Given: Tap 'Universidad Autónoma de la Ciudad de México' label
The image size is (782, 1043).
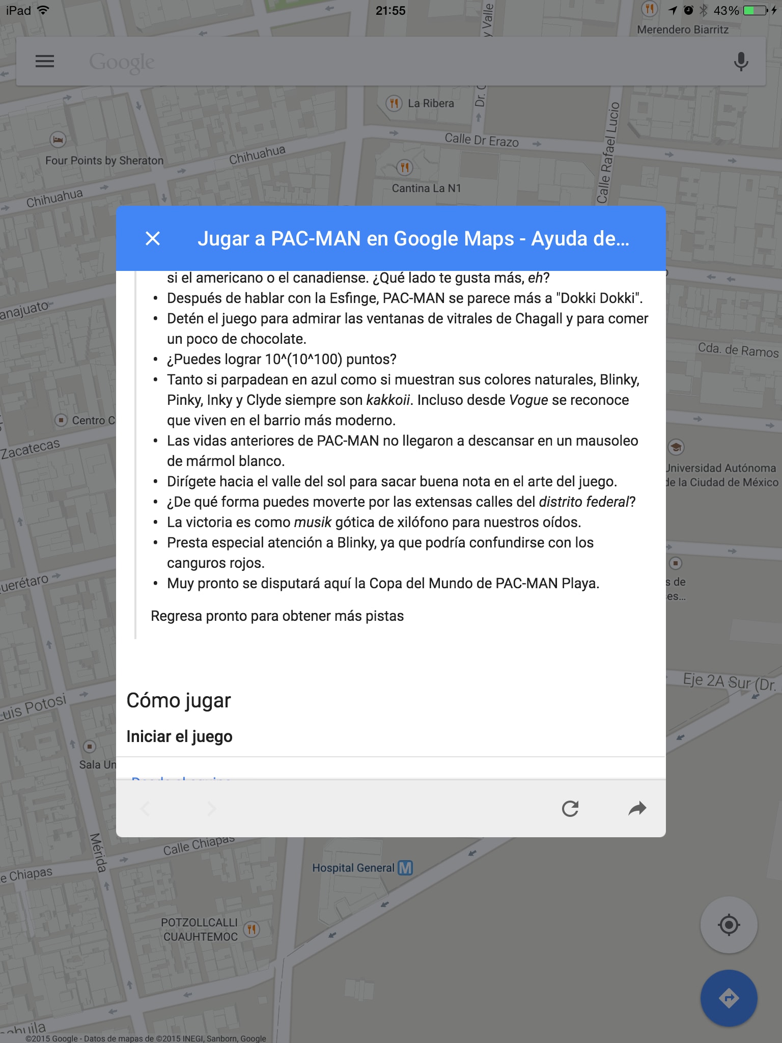Looking at the screenshot, I should (x=722, y=475).
